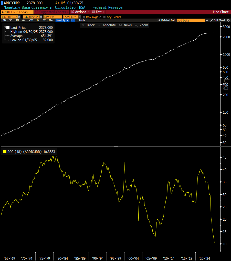Open the Actions dropdown menu
The width and height of the screenshot is (231, 261).
(80, 12)
